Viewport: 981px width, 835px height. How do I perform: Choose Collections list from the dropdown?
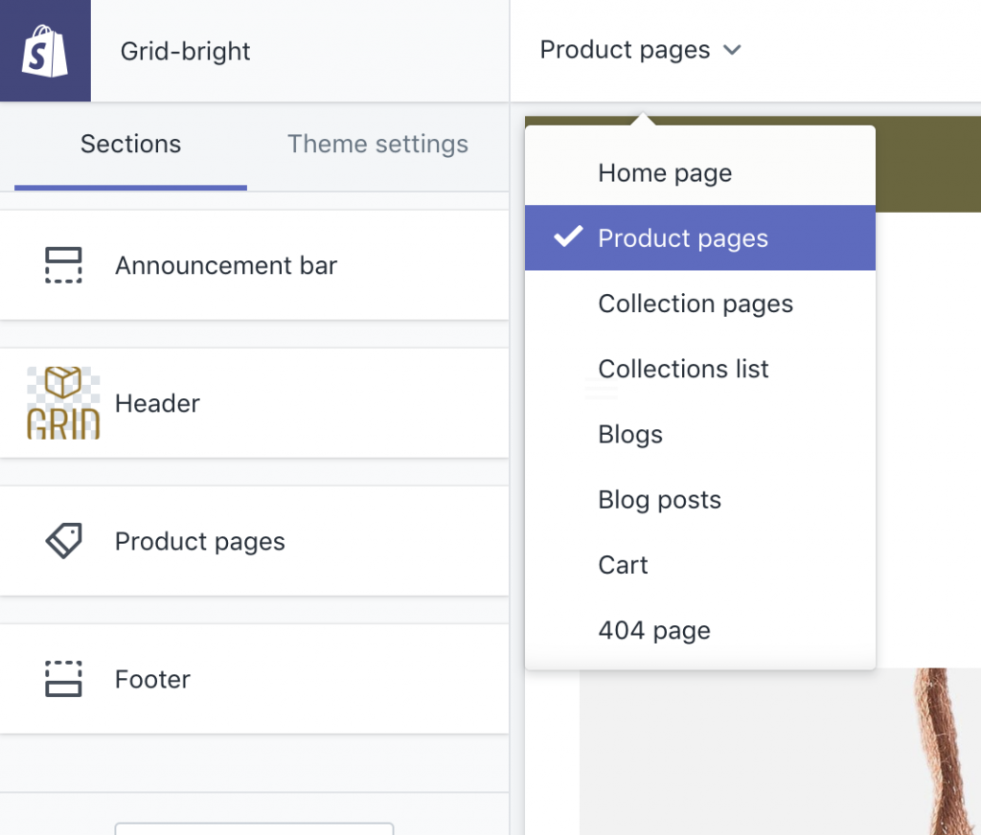700,369
